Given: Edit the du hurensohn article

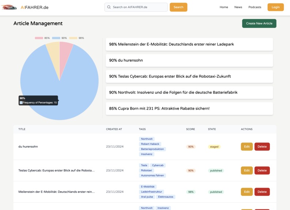Looking at the screenshot, I should click(x=247, y=147).
